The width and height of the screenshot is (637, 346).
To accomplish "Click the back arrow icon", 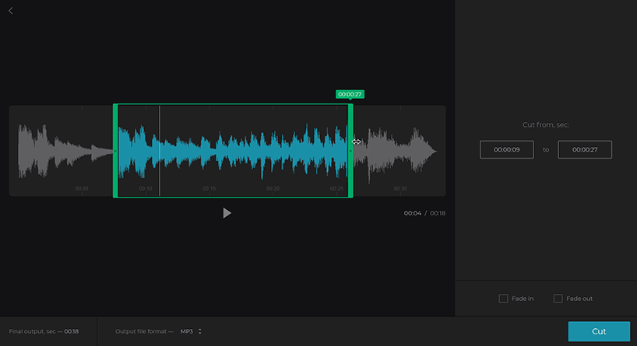I will pos(10,11).
